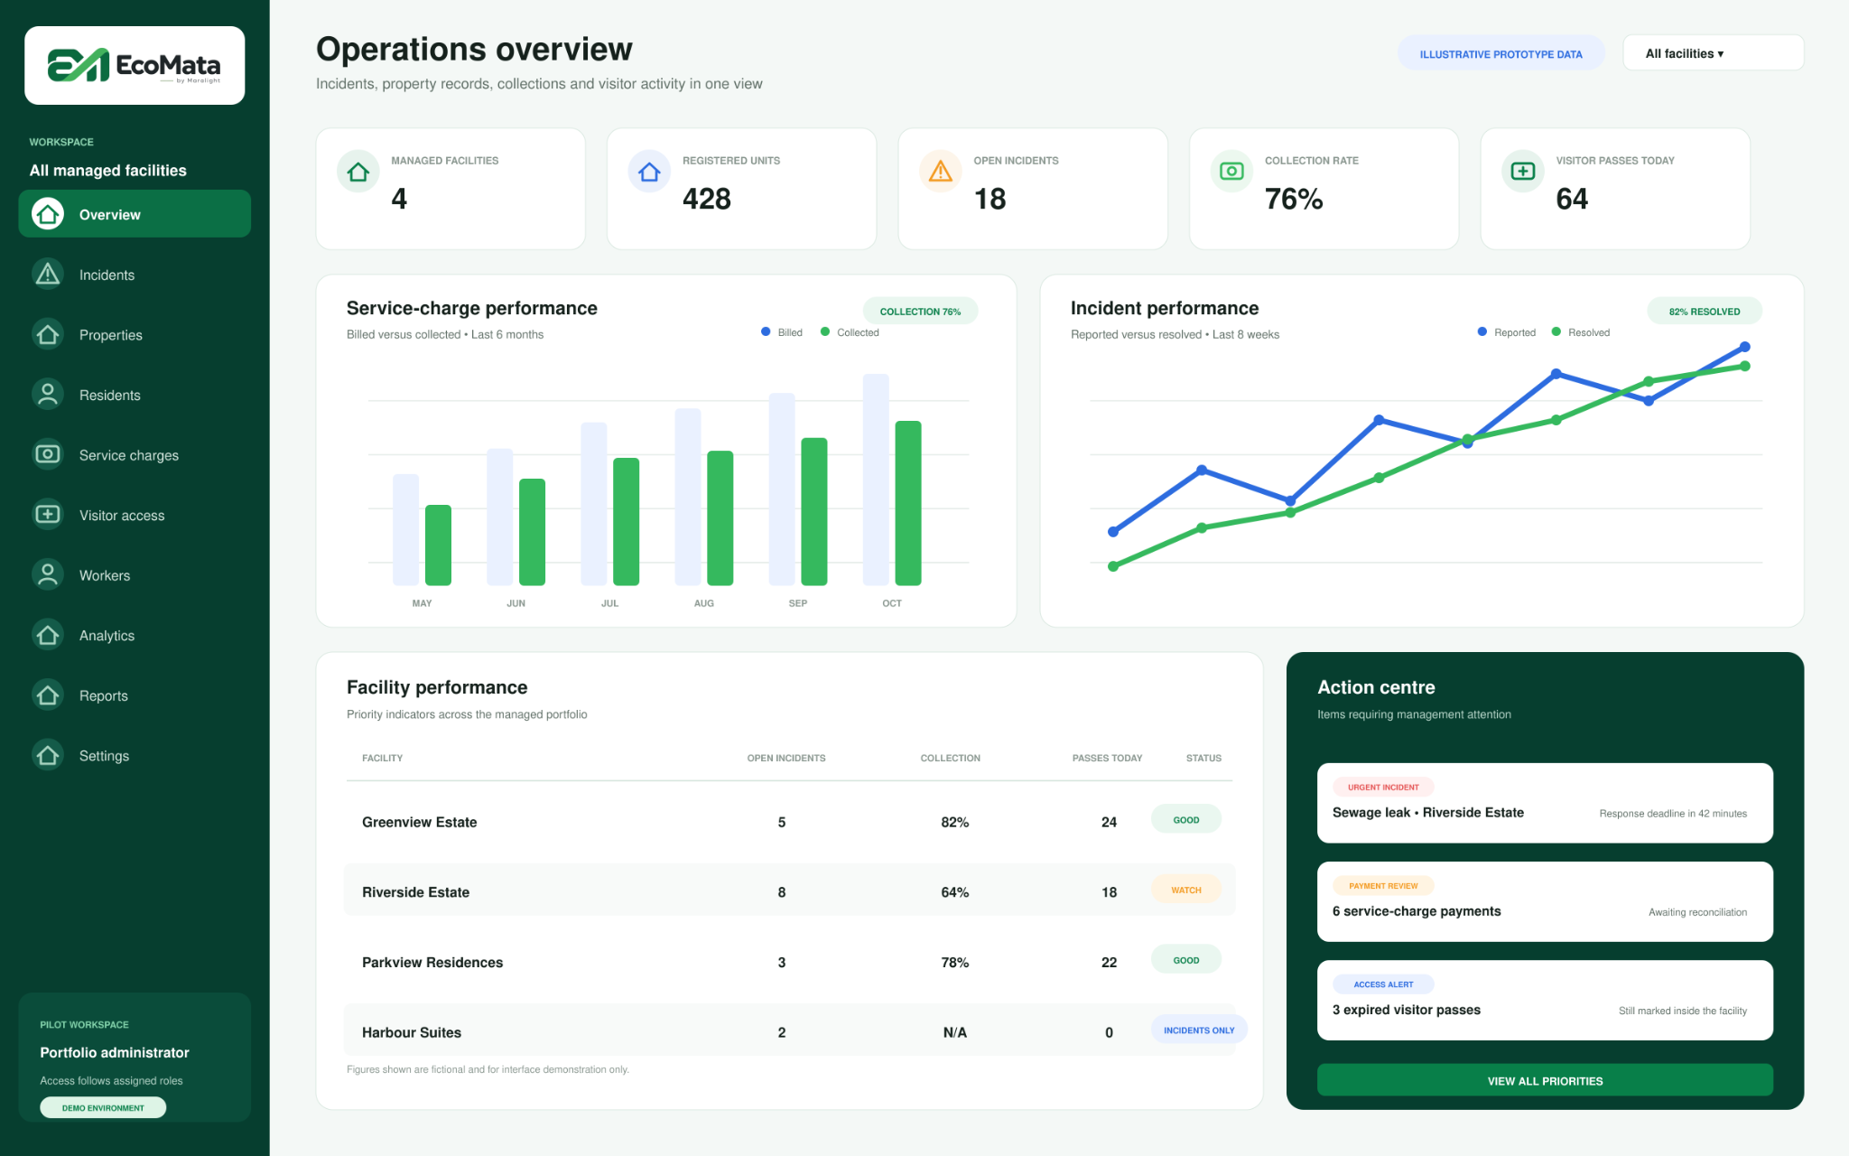Open the Incidents menu item
1849x1156 pixels.
click(135, 275)
